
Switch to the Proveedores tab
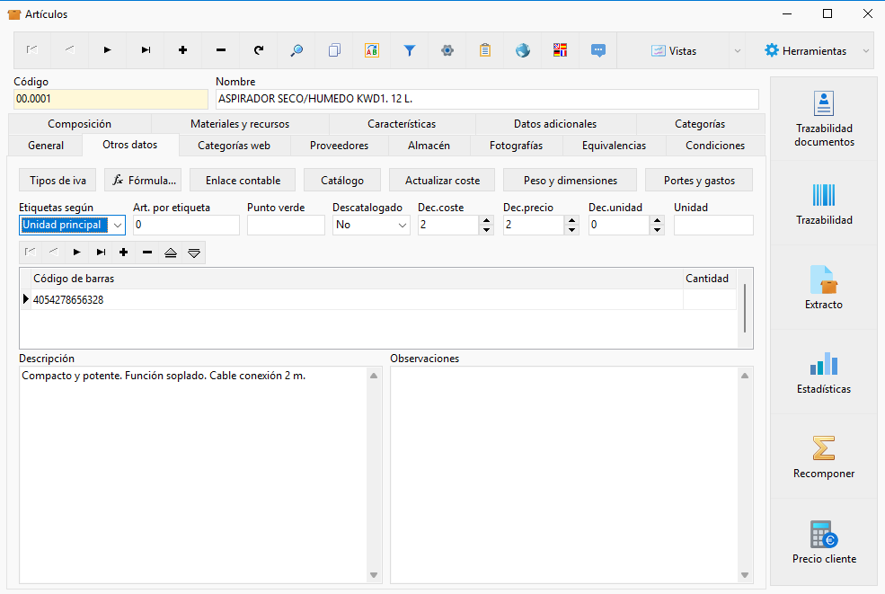340,146
